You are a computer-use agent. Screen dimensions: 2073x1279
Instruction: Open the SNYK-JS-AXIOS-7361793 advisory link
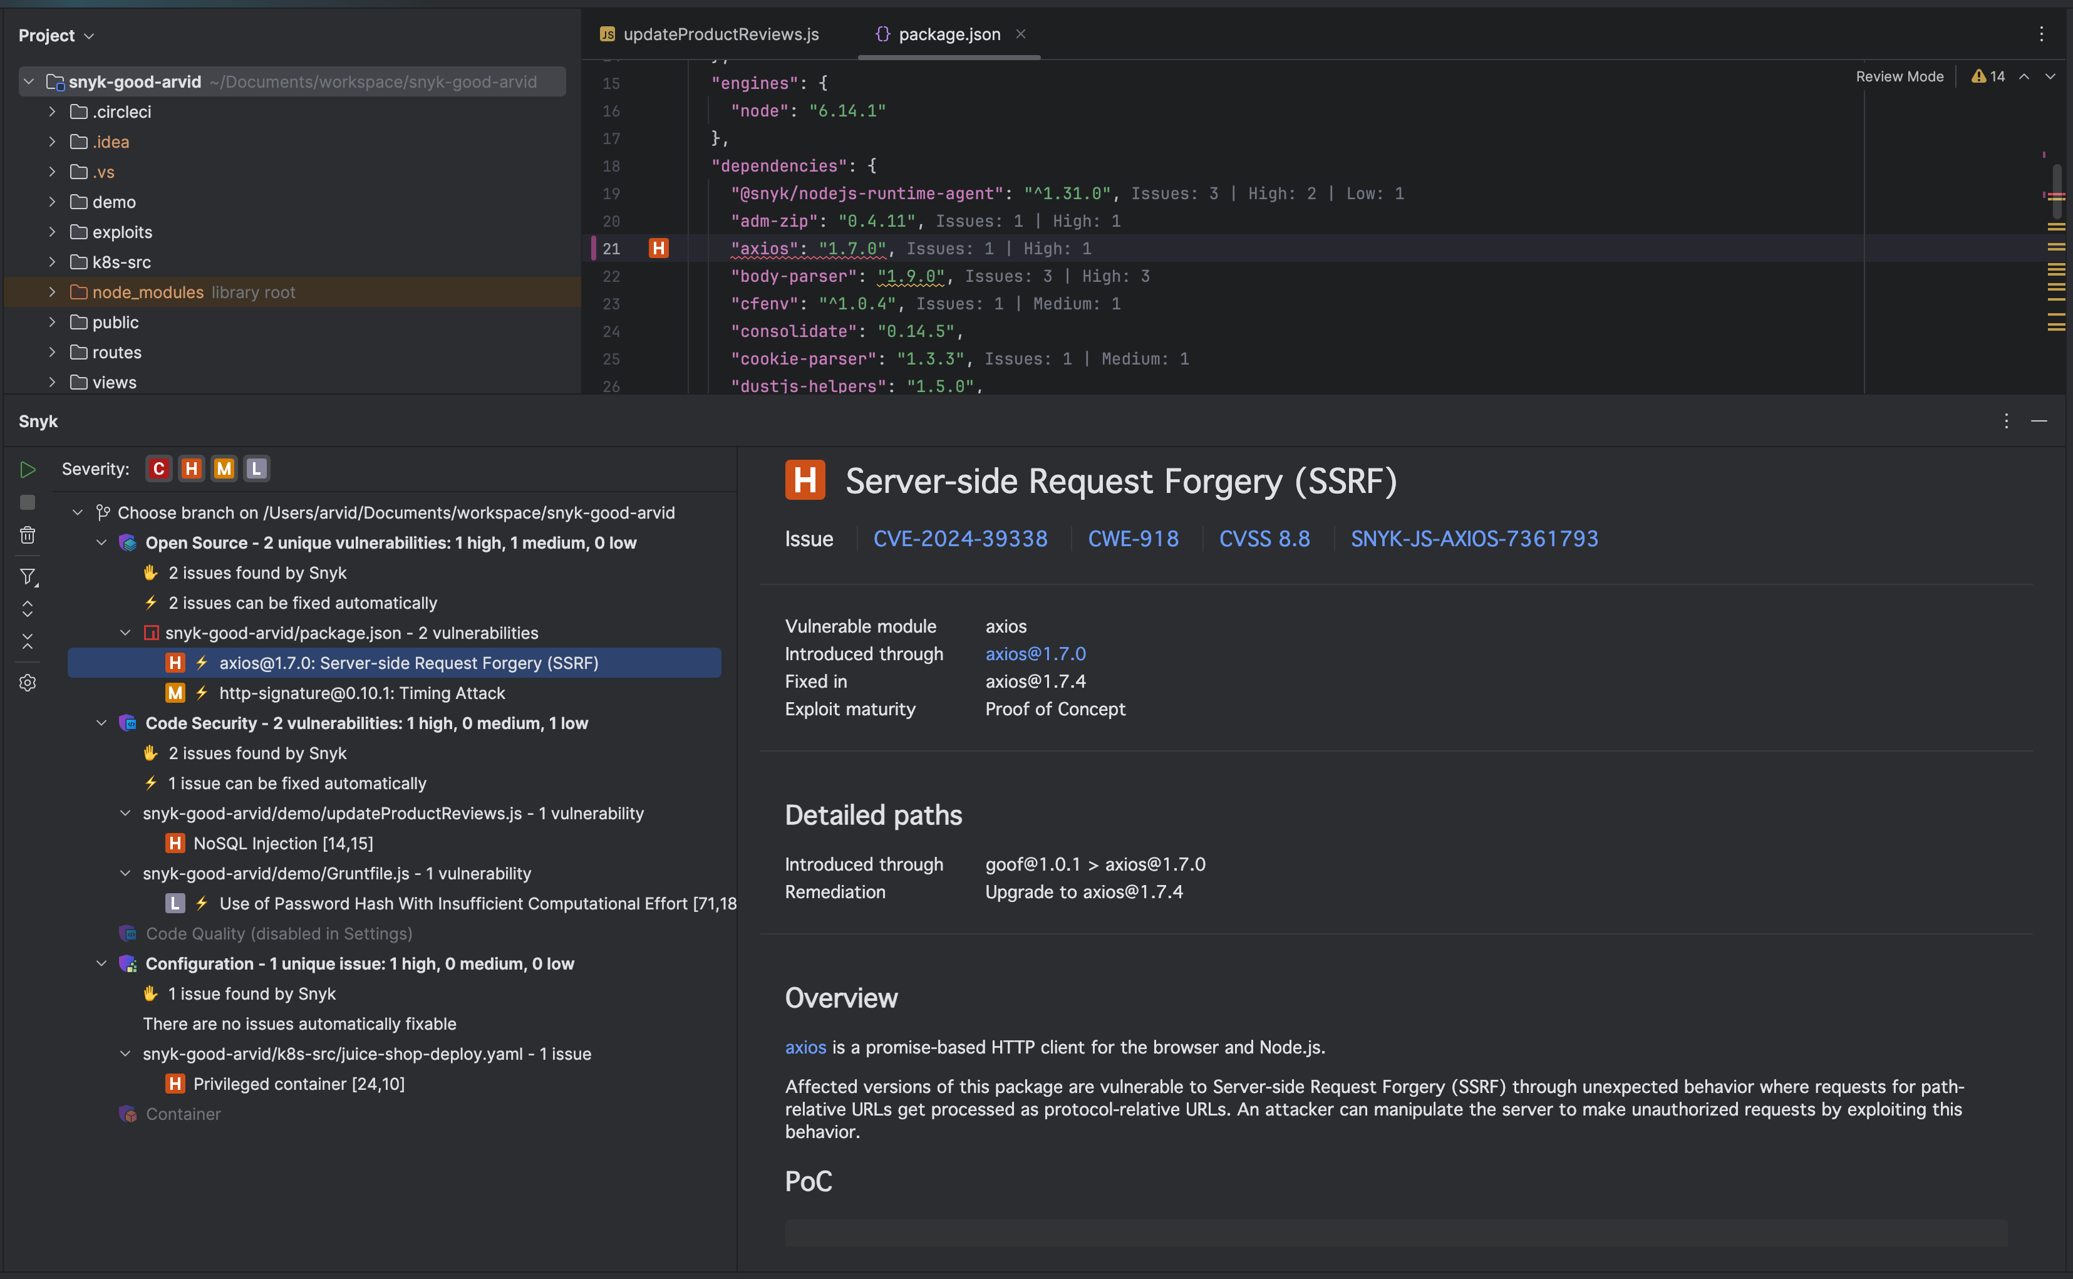pyautogui.click(x=1474, y=538)
